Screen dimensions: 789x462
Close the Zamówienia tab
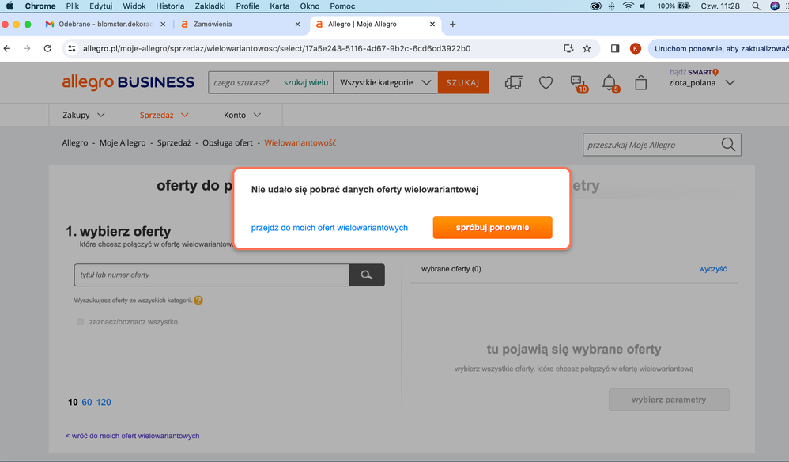tap(297, 25)
